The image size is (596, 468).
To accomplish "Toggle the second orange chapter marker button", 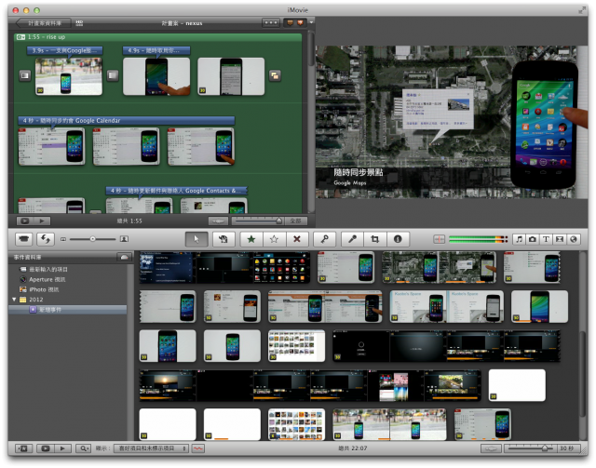I will pyautogui.click(x=300, y=22).
